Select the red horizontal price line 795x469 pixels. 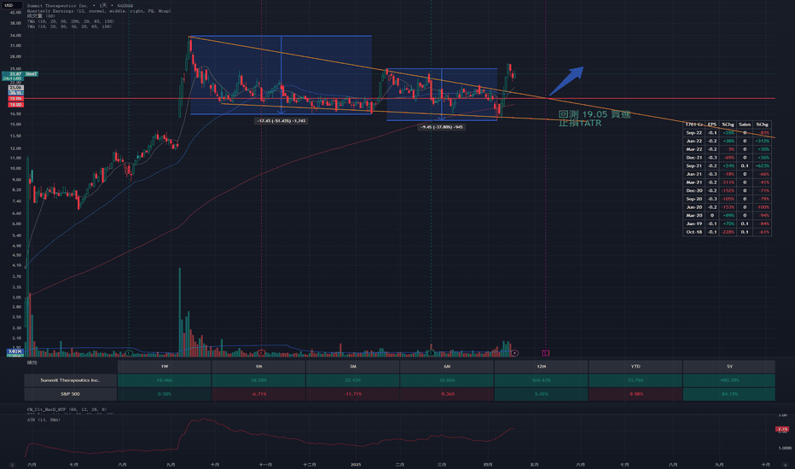click(x=400, y=98)
